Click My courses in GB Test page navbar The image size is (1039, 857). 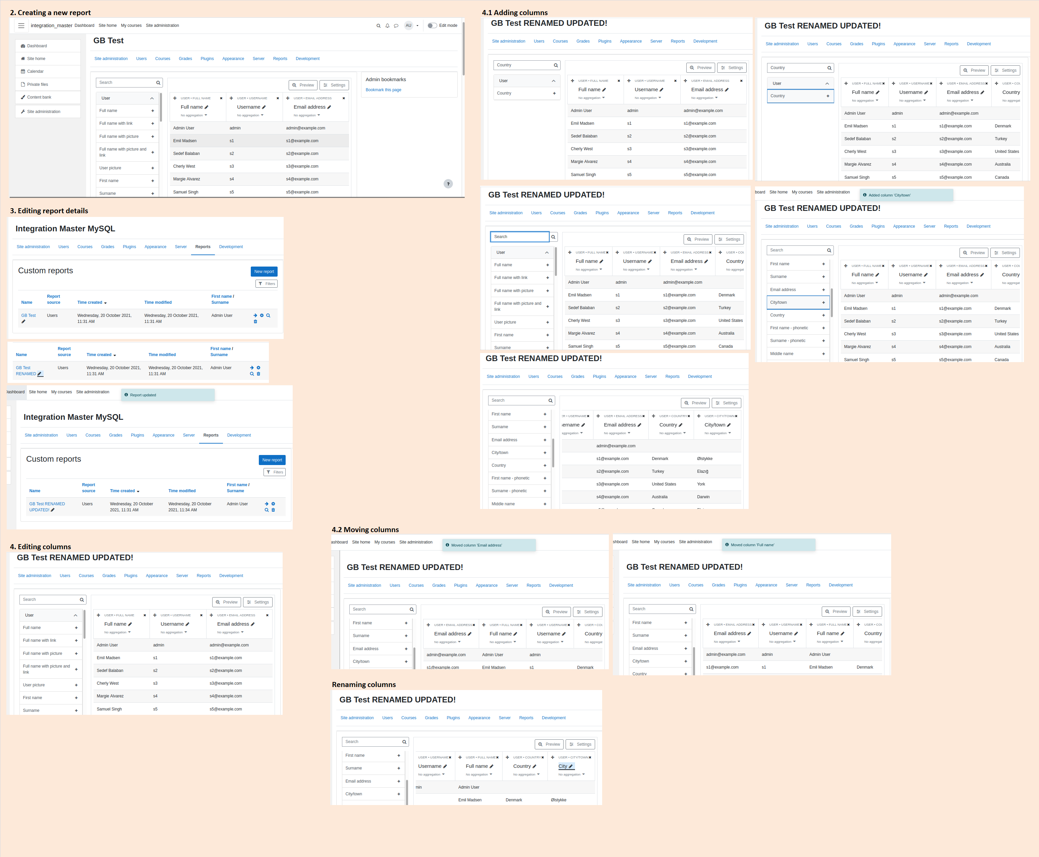coord(131,26)
